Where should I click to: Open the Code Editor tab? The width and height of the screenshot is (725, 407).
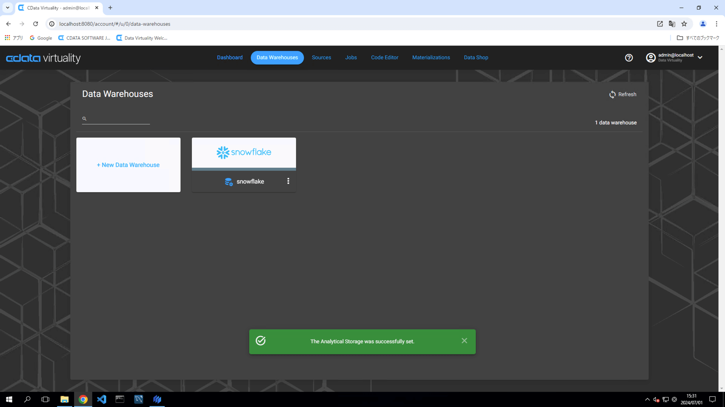384,58
